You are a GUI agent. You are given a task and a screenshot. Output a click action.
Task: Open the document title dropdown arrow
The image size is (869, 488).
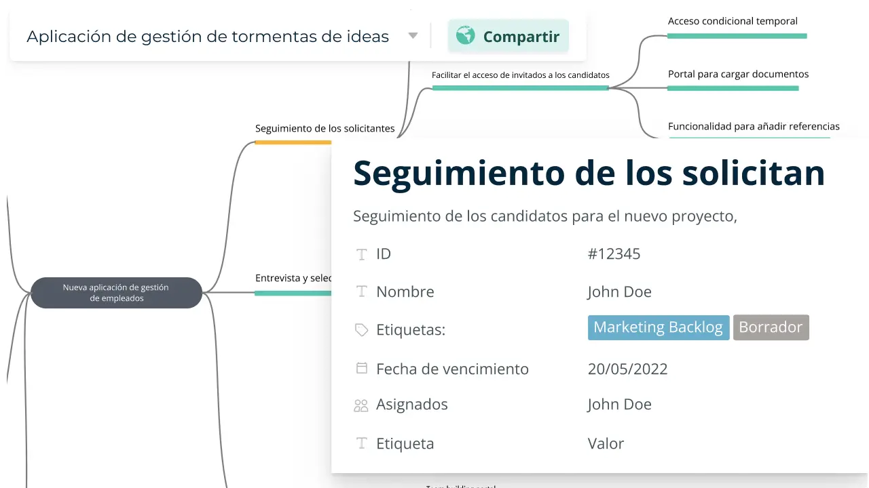coord(413,36)
